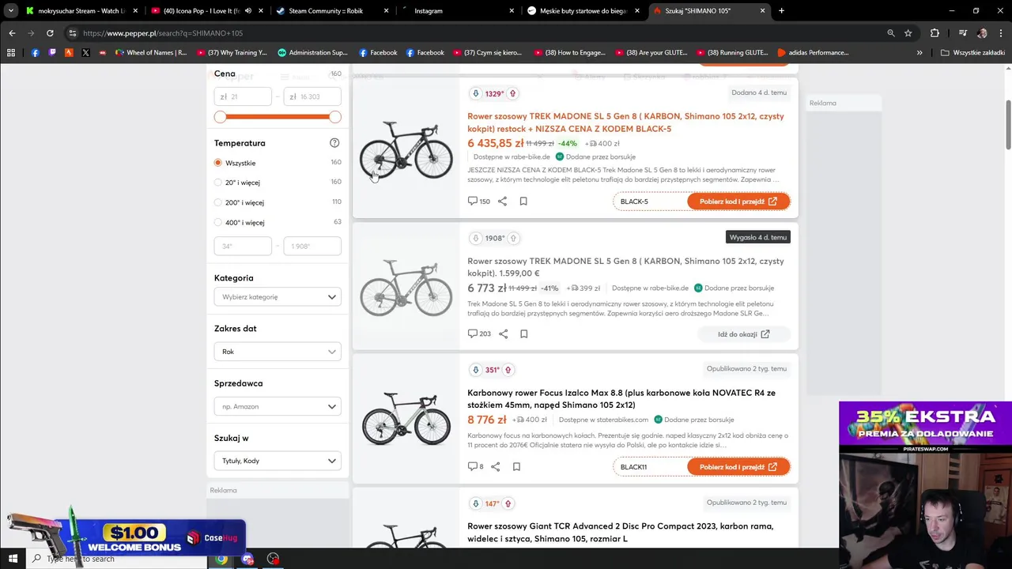The width and height of the screenshot is (1012, 569).
Task: Open the black Trek Madone bike thumbnail
Action: point(406,150)
